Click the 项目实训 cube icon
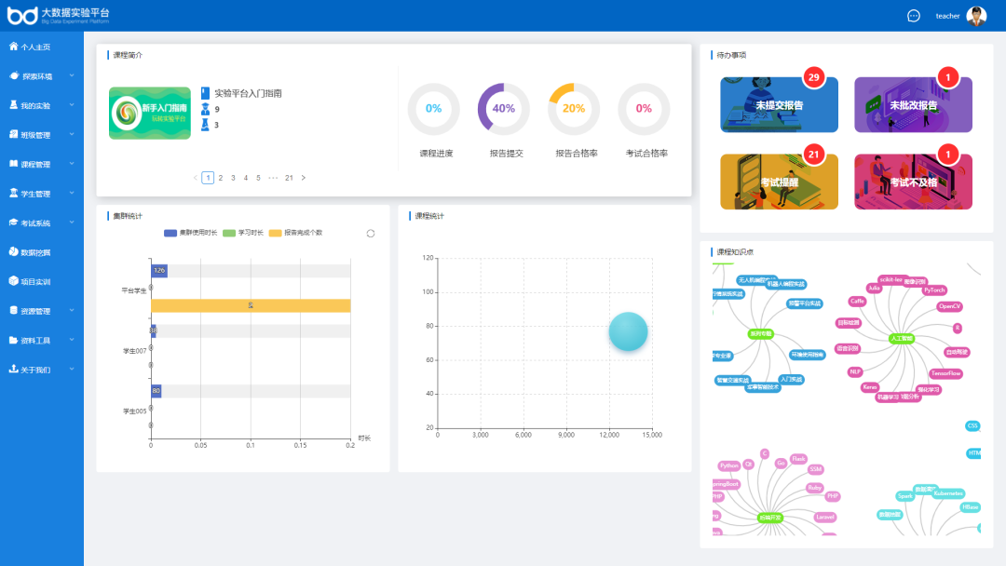The height and width of the screenshot is (566, 1006). pyautogui.click(x=13, y=281)
